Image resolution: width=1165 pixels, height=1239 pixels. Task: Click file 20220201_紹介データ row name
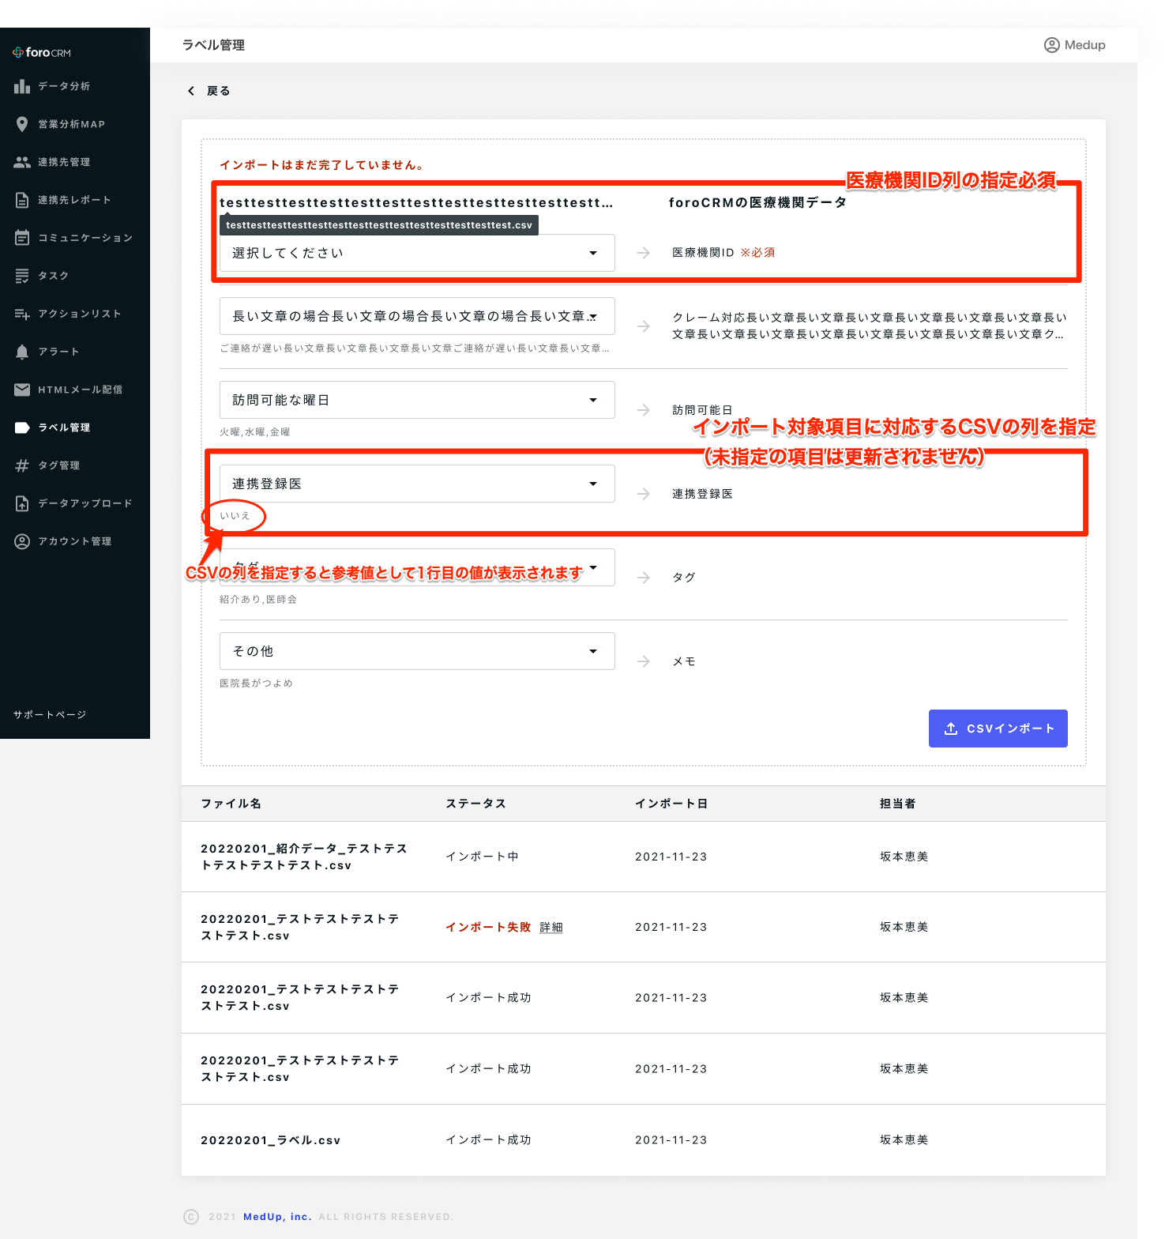[304, 857]
